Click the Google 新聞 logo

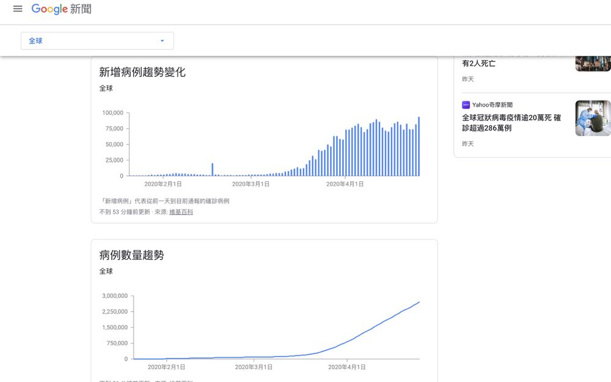pos(61,9)
